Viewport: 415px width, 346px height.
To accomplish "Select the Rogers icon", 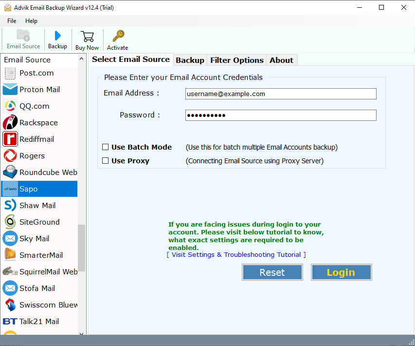I will tap(10, 155).
